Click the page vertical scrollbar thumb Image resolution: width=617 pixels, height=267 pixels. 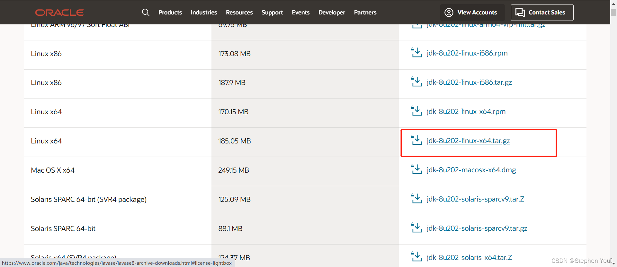[613, 13]
